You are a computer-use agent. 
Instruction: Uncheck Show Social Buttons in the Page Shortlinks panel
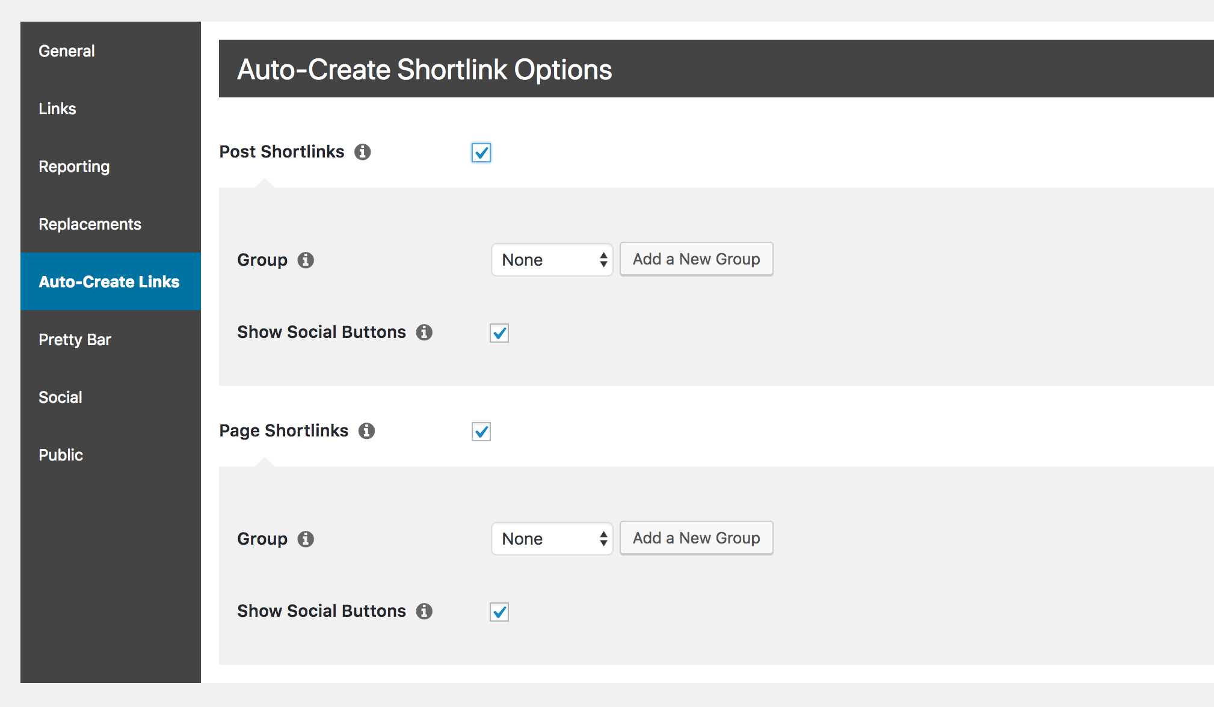point(499,611)
